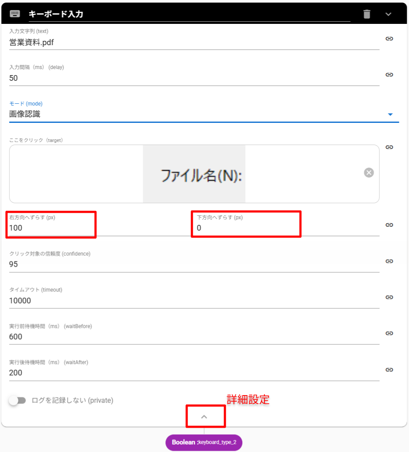This screenshot has width=409, height=452.
Task: Click the 右方向へずらす (px) input field
Action: point(51,228)
